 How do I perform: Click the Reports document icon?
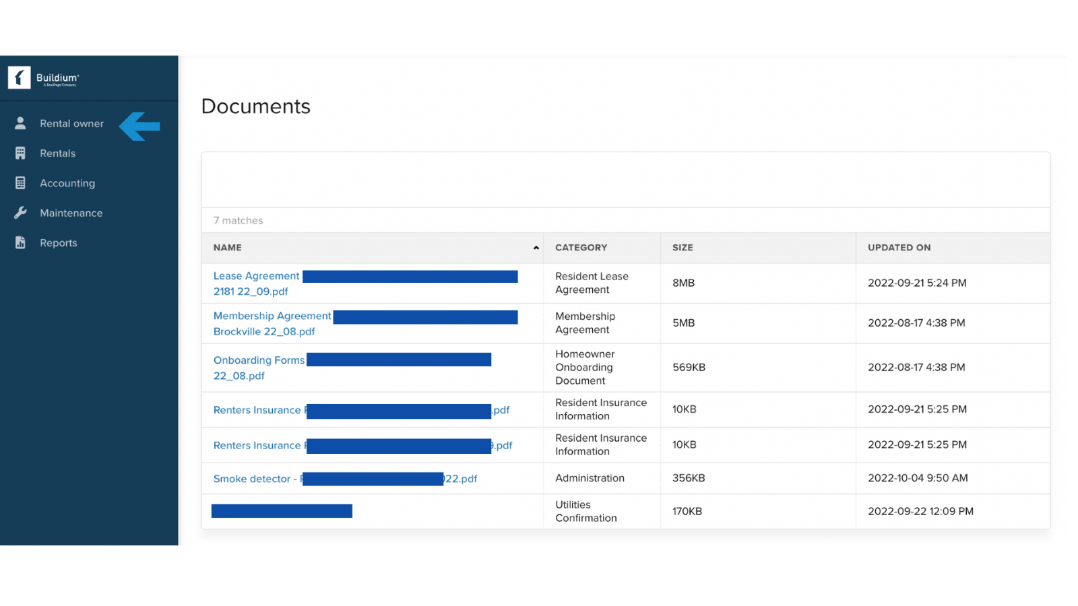tap(20, 242)
